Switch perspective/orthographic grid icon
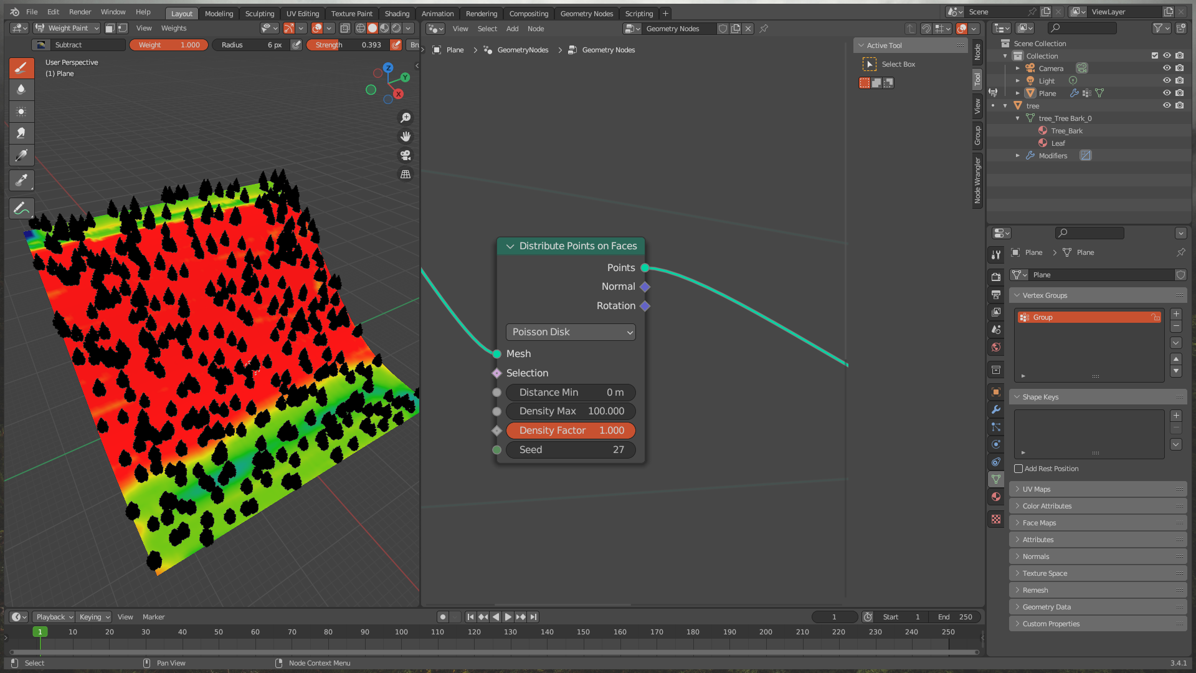The width and height of the screenshot is (1196, 673). click(406, 174)
